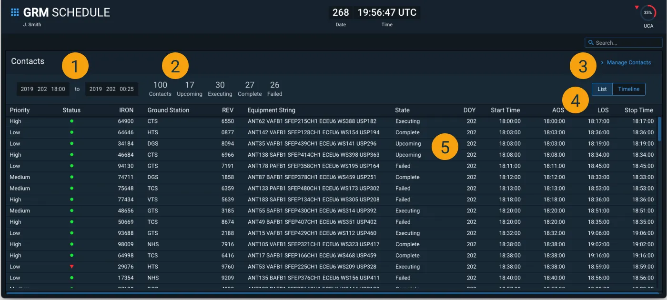Viewport: 667px width, 300px height.
Task: Click the green status dot for IRON 64900
Action: coord(71,121)
